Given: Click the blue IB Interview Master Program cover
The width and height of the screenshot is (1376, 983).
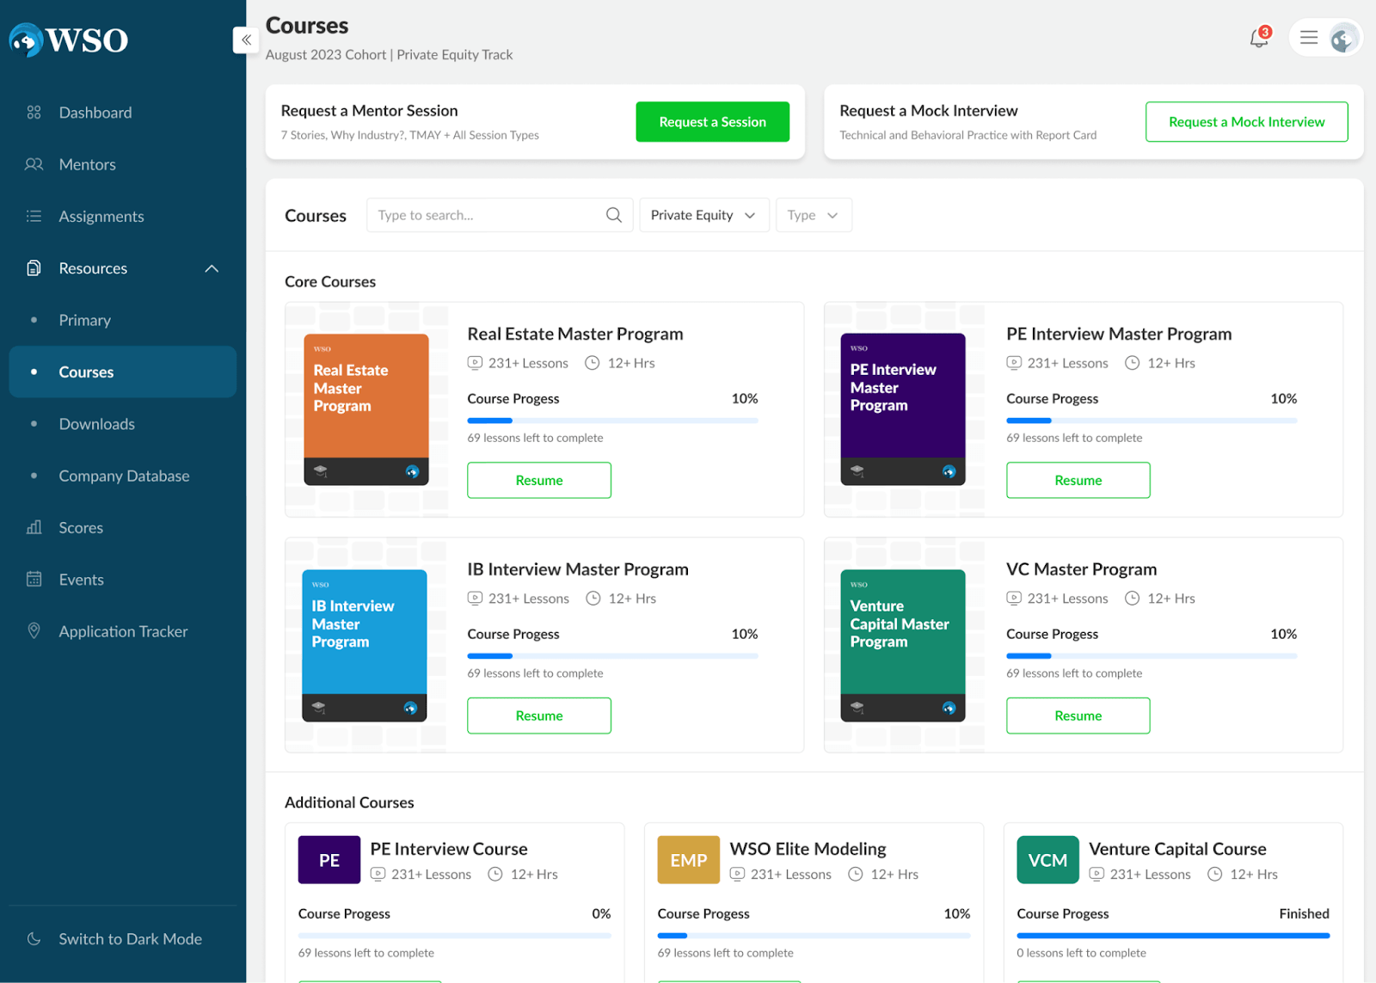Looking at the screenshot, I should pyautogui.click(x=365, y=645).
